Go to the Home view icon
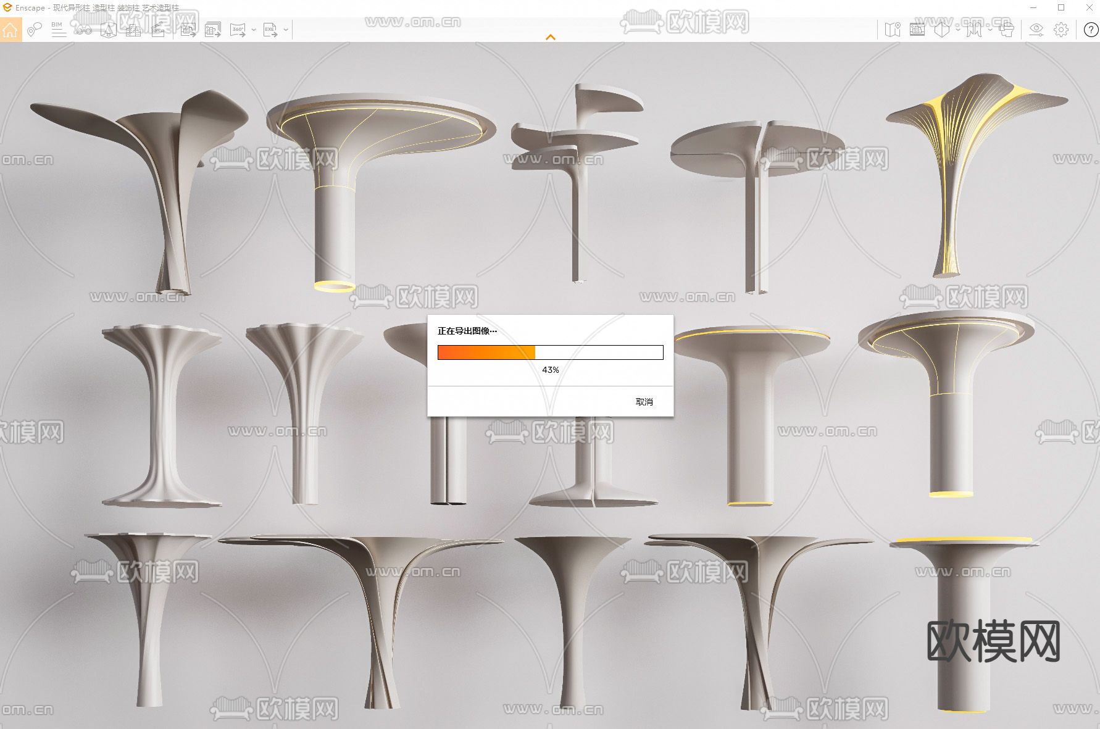Viewport: 1100px width, 729px height. click(x=10, y=30)
